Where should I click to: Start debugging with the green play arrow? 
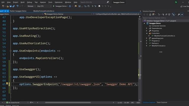(54, 6)
